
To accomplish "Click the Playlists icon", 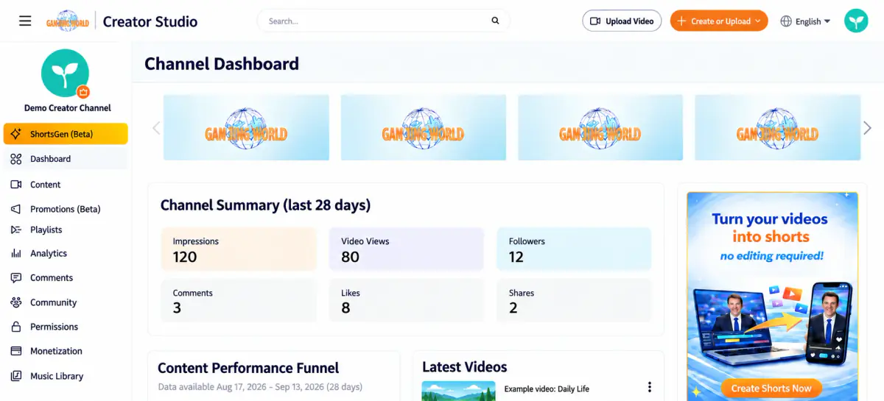I will click(x=16, y=230).
